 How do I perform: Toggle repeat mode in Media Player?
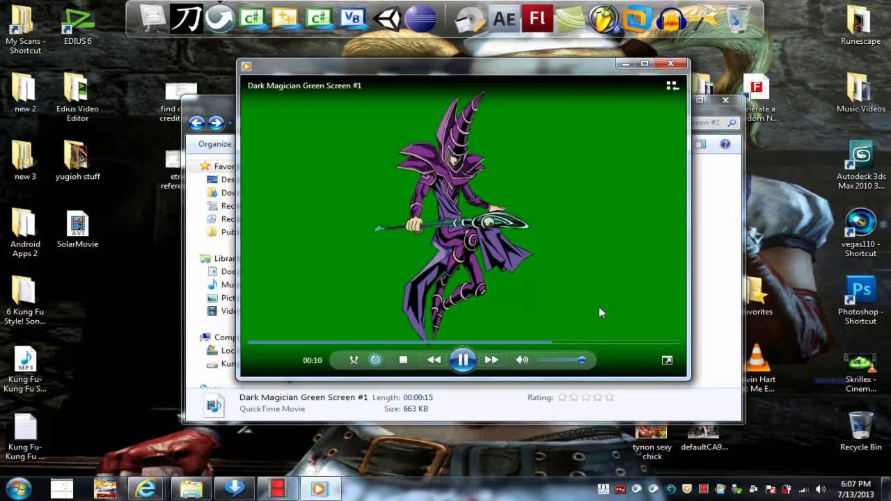375,360
